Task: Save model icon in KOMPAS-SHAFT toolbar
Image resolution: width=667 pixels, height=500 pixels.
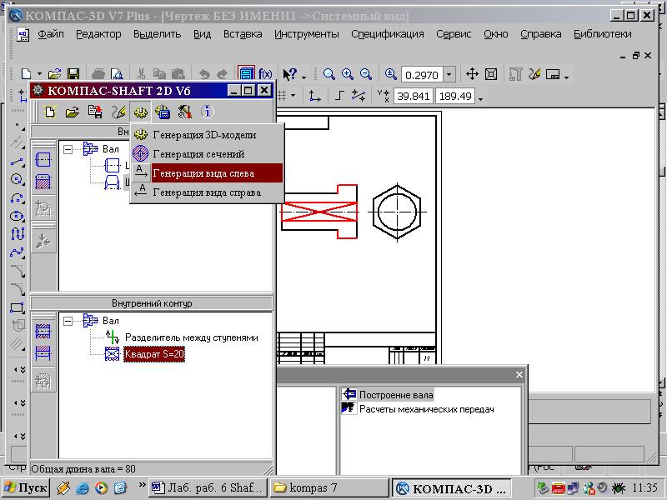Action: coord(95,112)
